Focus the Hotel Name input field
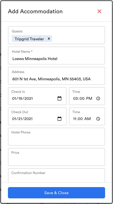The image size is (113, 204). 56,56
